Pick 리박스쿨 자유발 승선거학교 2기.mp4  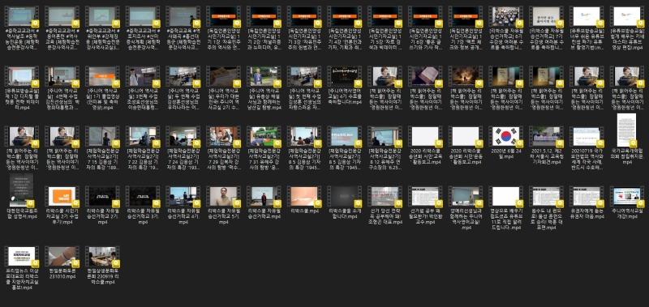pos(102,204)
